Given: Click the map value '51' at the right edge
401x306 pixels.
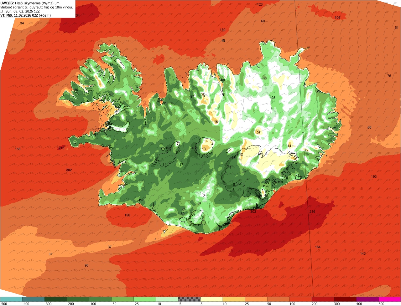Looking at the screenshot, I should [397, 28].
